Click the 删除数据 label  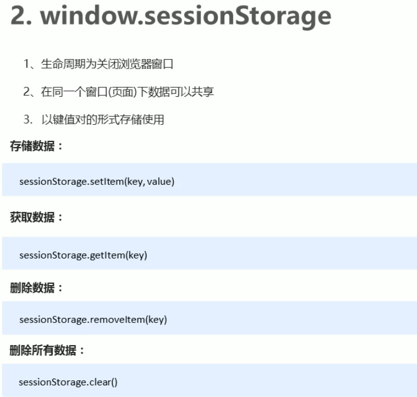pyautogui.click(x=36, y=288)
